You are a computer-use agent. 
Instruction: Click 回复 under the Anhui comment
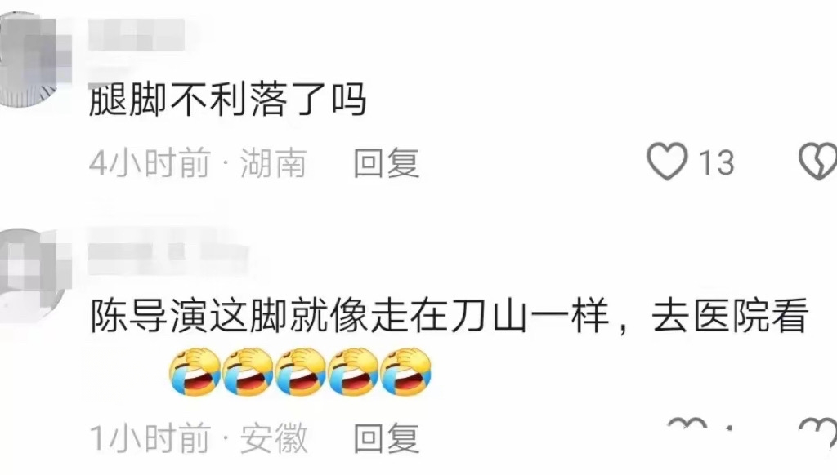point(386,438)
